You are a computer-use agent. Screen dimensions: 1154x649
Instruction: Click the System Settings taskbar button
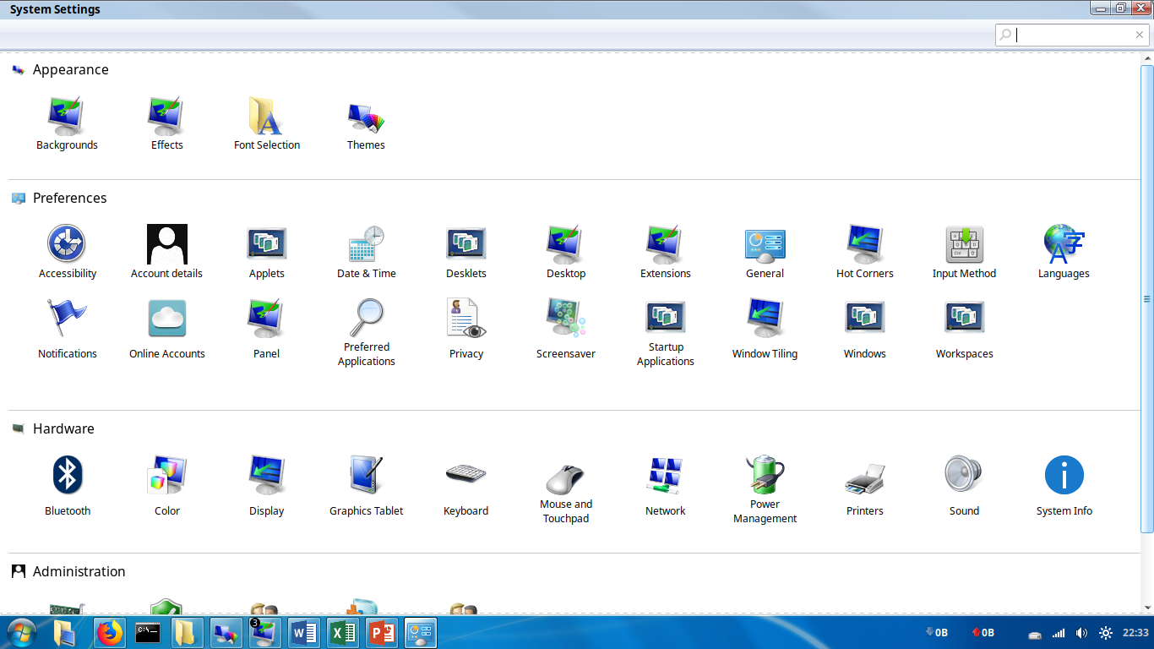[x=421, y=632]
